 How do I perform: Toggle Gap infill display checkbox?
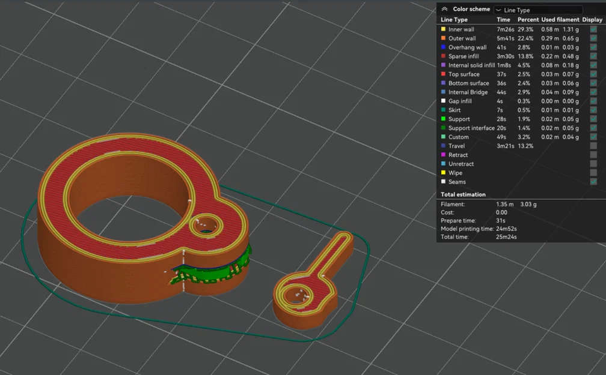pos(593,101)
